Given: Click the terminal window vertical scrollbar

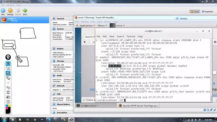Looking at the screenshot, I should tap(211, 98).
